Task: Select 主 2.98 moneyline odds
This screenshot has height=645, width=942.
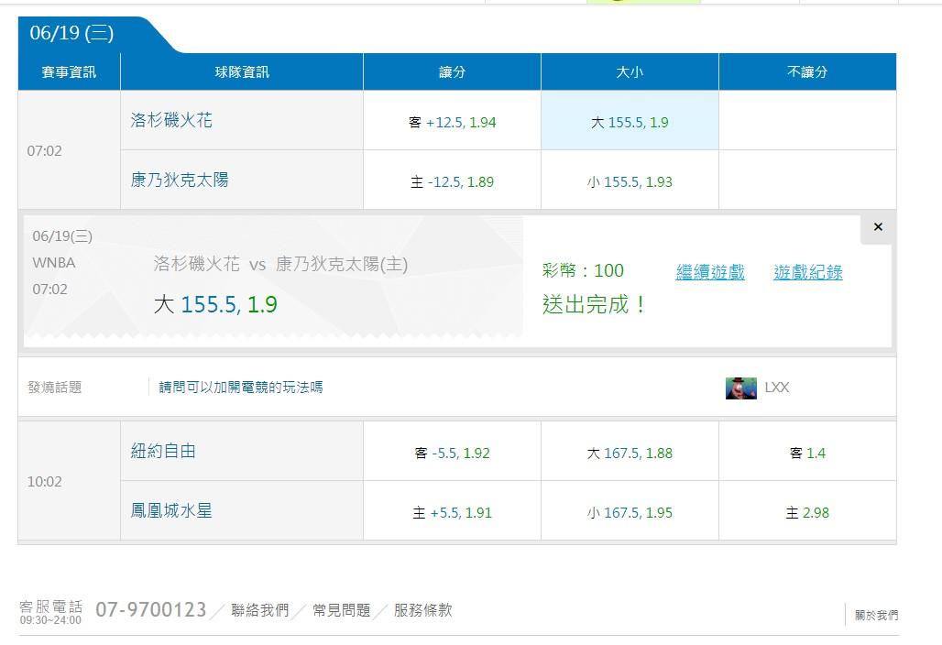Action: tap(807, 512)
